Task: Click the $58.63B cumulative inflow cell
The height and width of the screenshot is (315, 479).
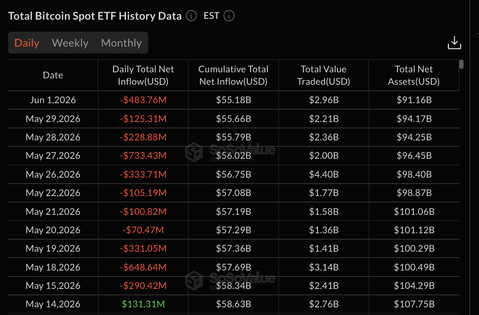Action: coord(234,304)
